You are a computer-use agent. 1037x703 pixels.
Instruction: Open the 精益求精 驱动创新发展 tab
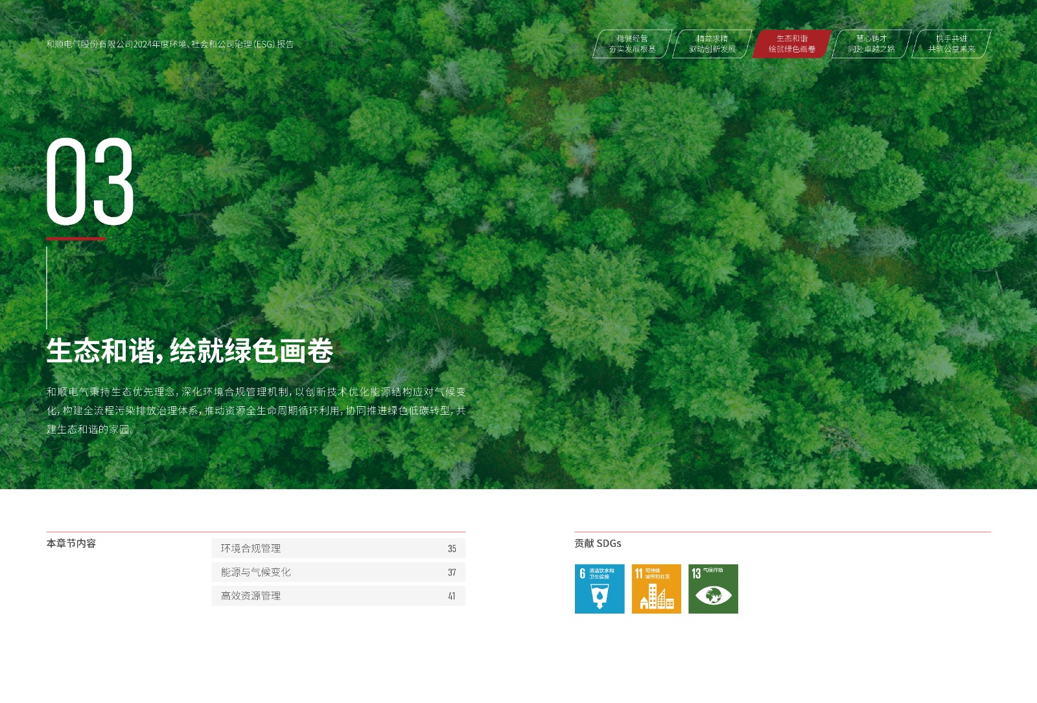coord(712,44)
